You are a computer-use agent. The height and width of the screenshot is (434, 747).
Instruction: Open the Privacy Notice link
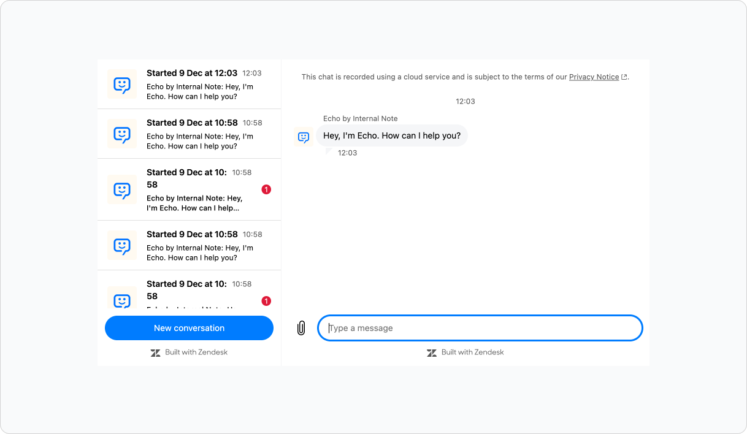[594, 77]
